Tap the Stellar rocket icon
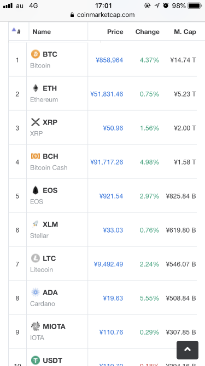The image size is (205, 366). (36, 224)
